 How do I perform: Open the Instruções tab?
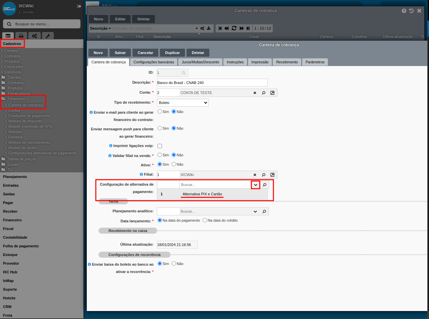point(235,62)
